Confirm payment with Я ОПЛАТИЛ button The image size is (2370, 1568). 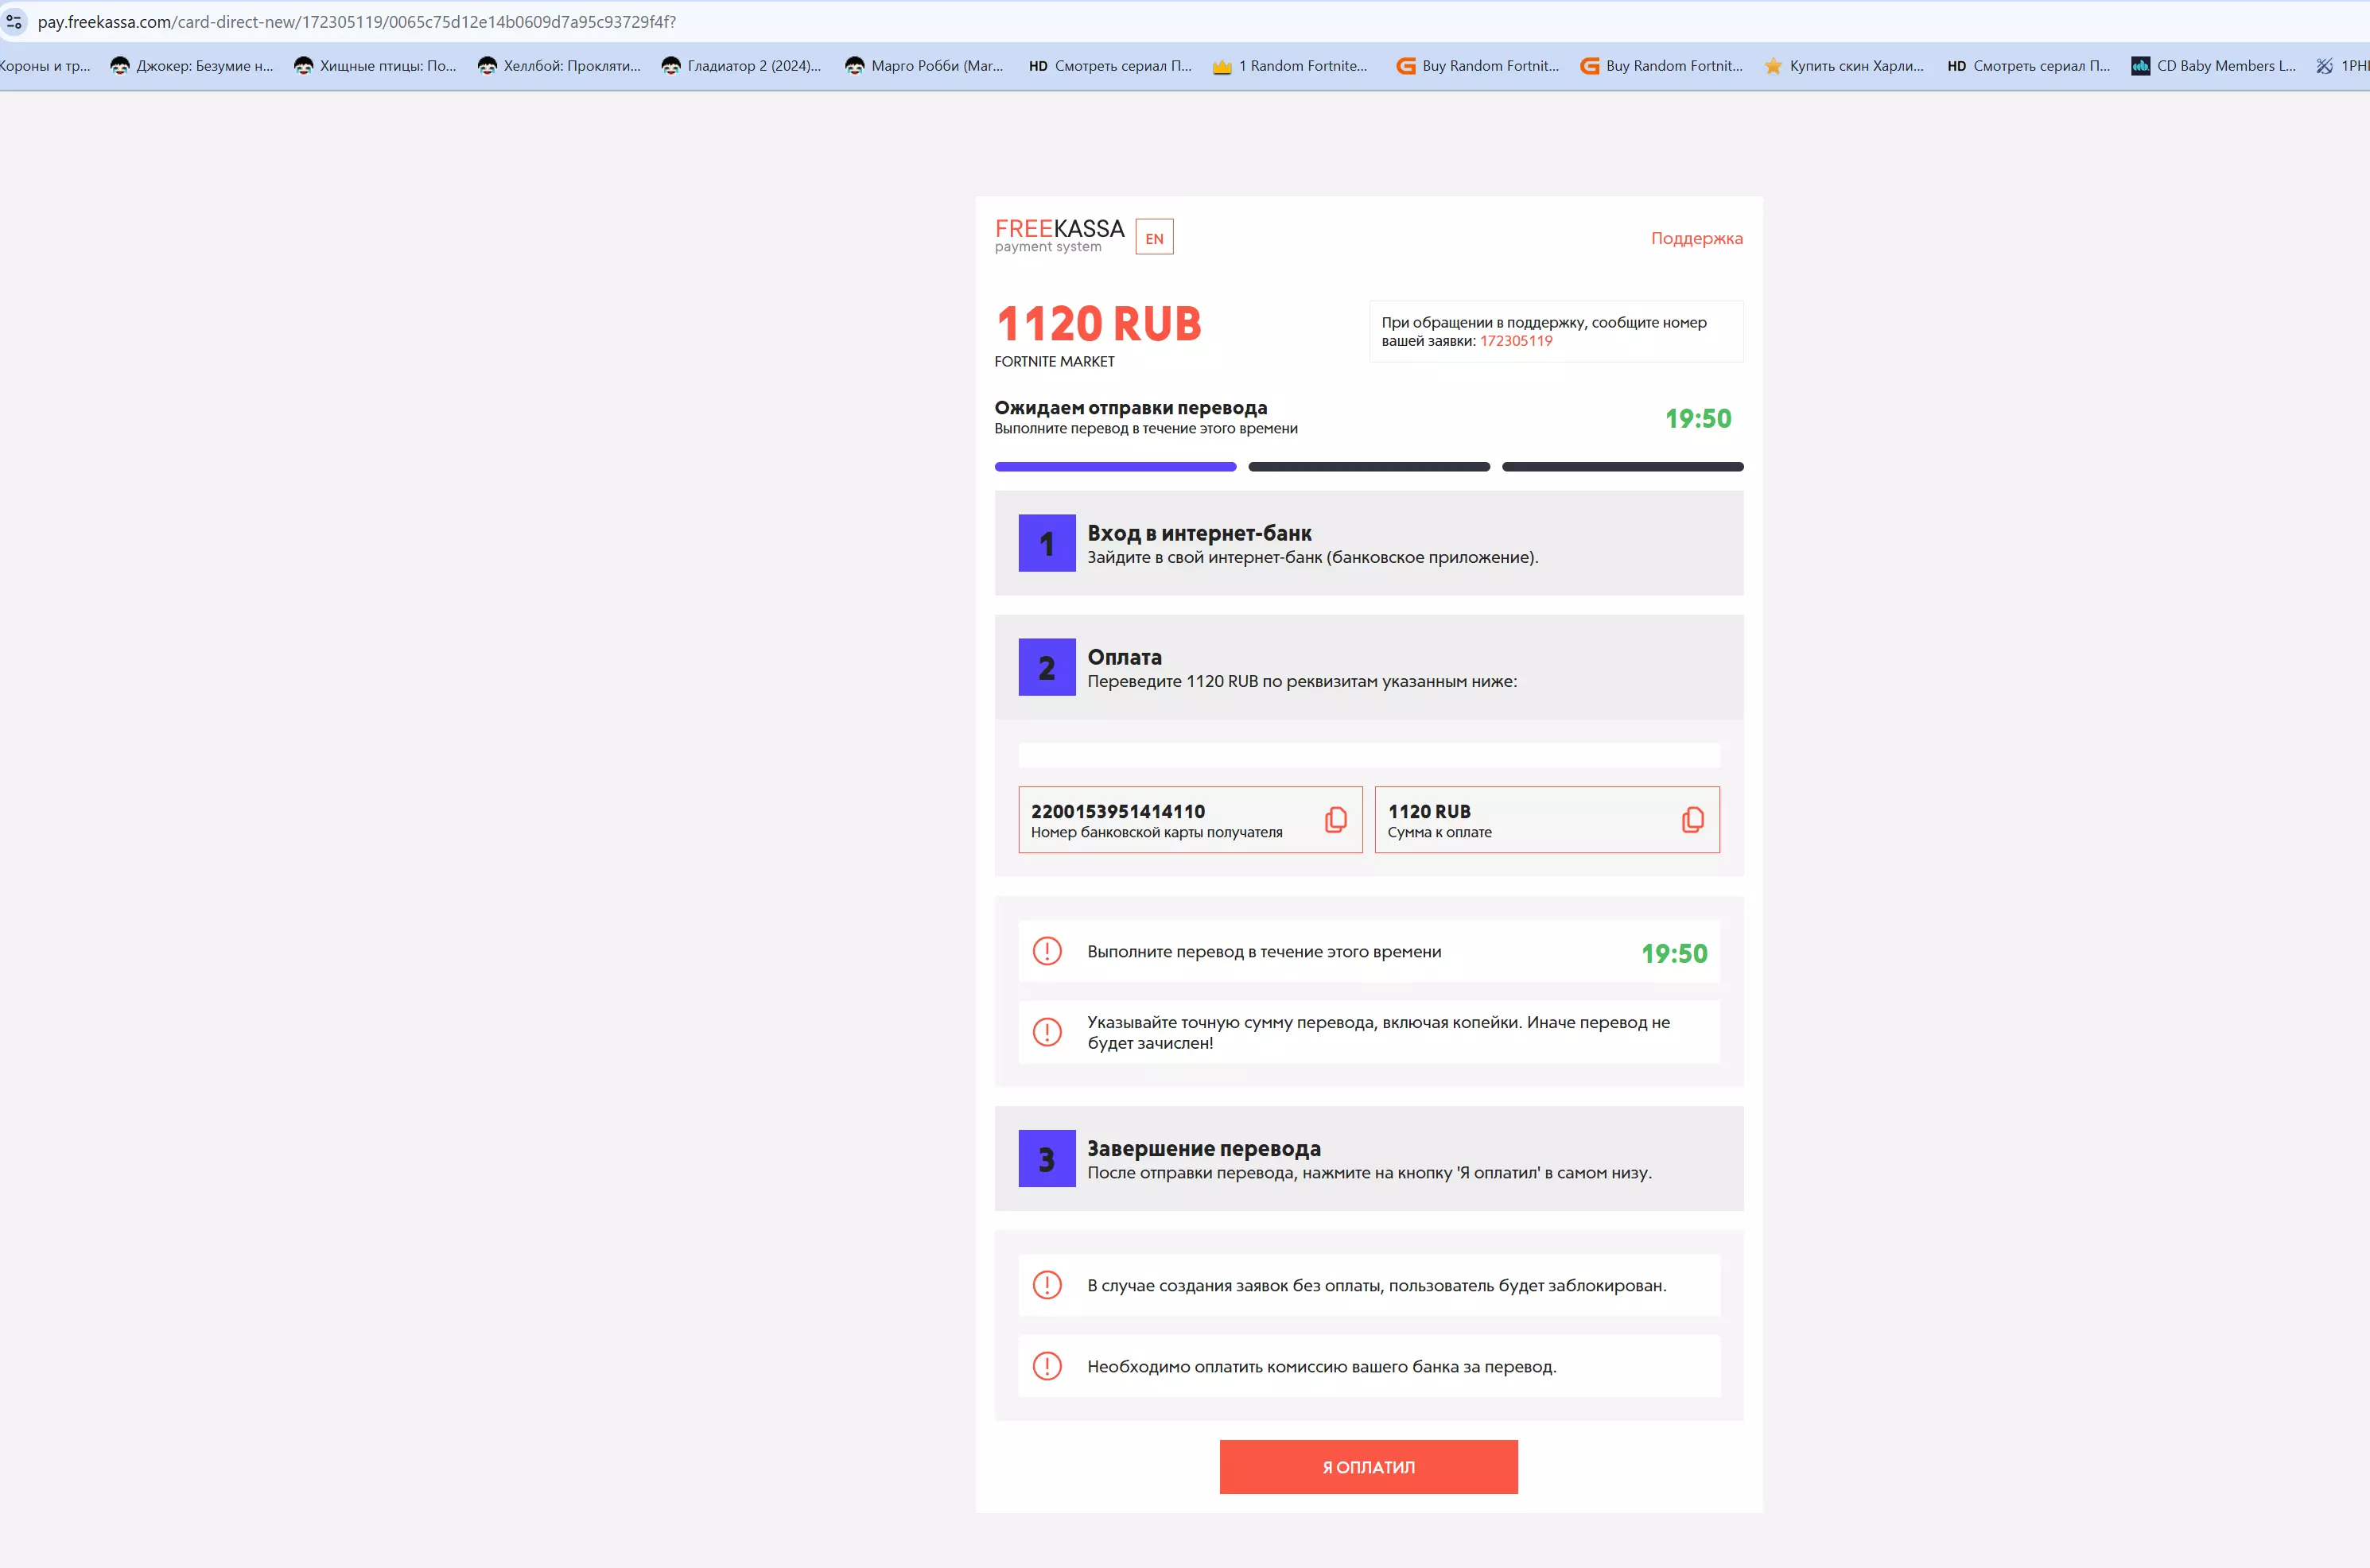[x=1368, y=1466]
